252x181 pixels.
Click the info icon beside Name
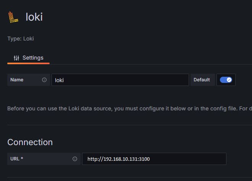pyautogui.click(x=44, y=80)
